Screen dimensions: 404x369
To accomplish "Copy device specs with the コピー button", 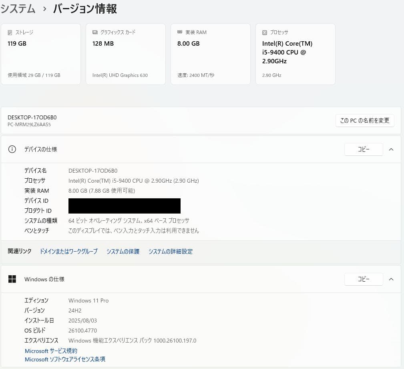I will [x=363, y=149].
